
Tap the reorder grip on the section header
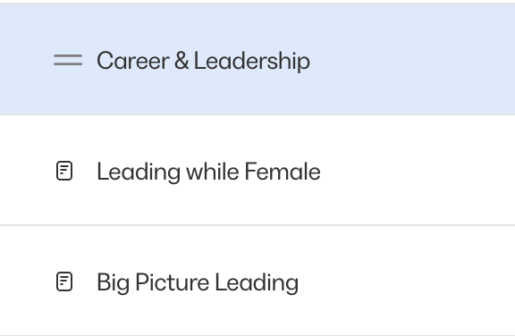coord(68,60)
